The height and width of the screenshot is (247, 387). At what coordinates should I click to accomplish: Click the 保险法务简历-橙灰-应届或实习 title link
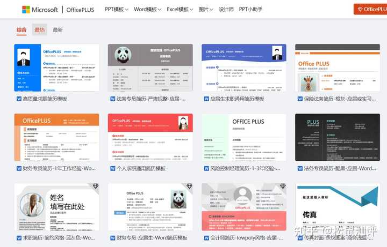click(x=340, y=99)
